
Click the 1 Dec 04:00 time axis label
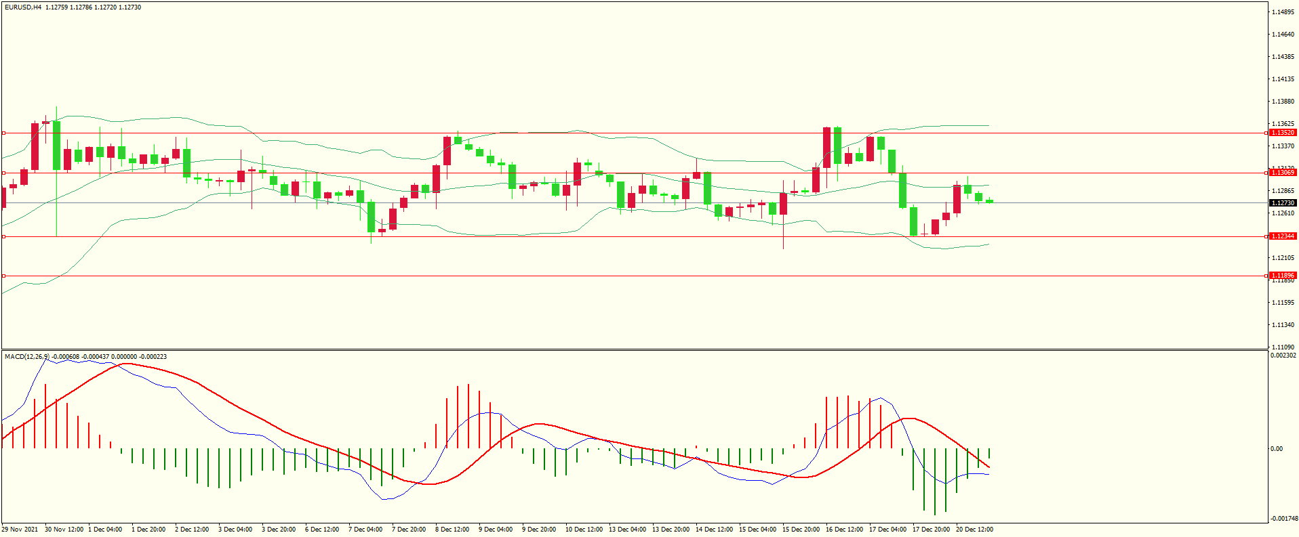[105, 530]
